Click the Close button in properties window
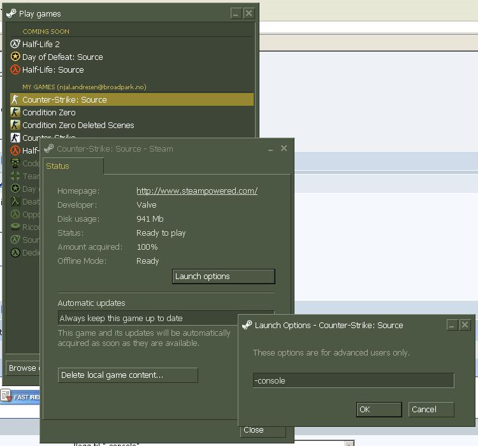Viewport: 478px width, 446px height. (x=263, y=430)
